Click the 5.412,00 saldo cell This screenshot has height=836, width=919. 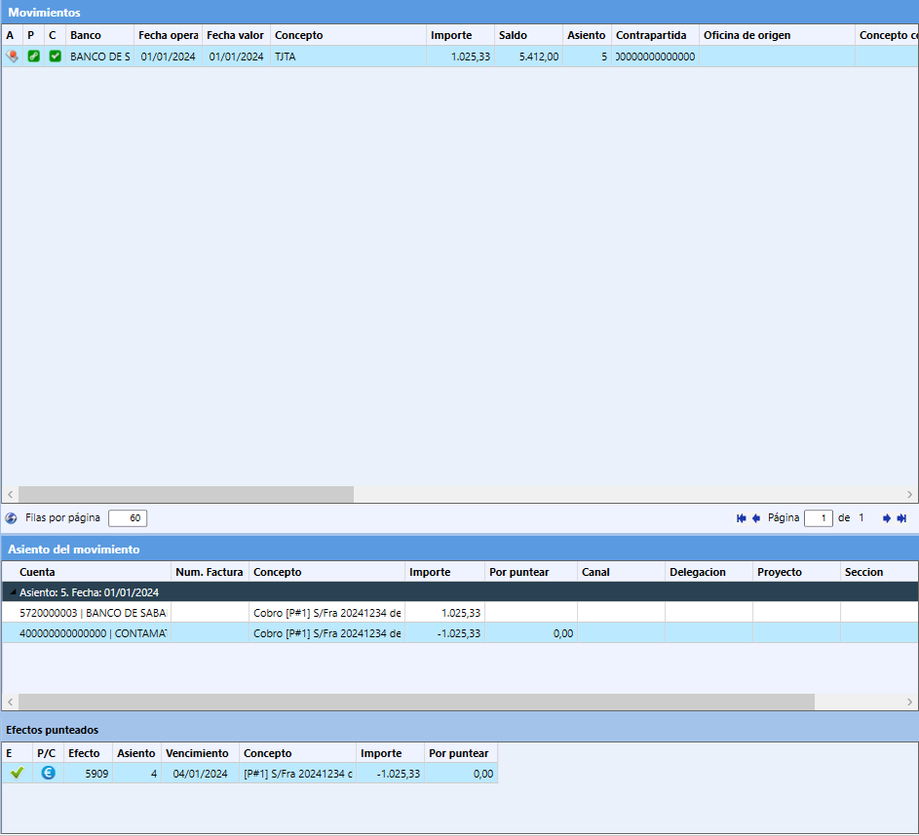point(528,57)
